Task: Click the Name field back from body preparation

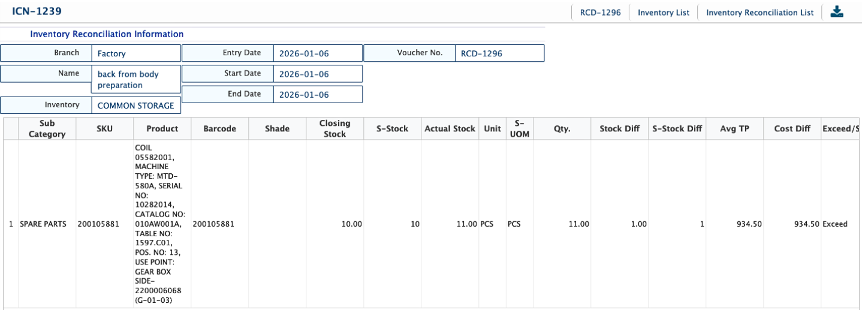Action: (x=135, y=80)
